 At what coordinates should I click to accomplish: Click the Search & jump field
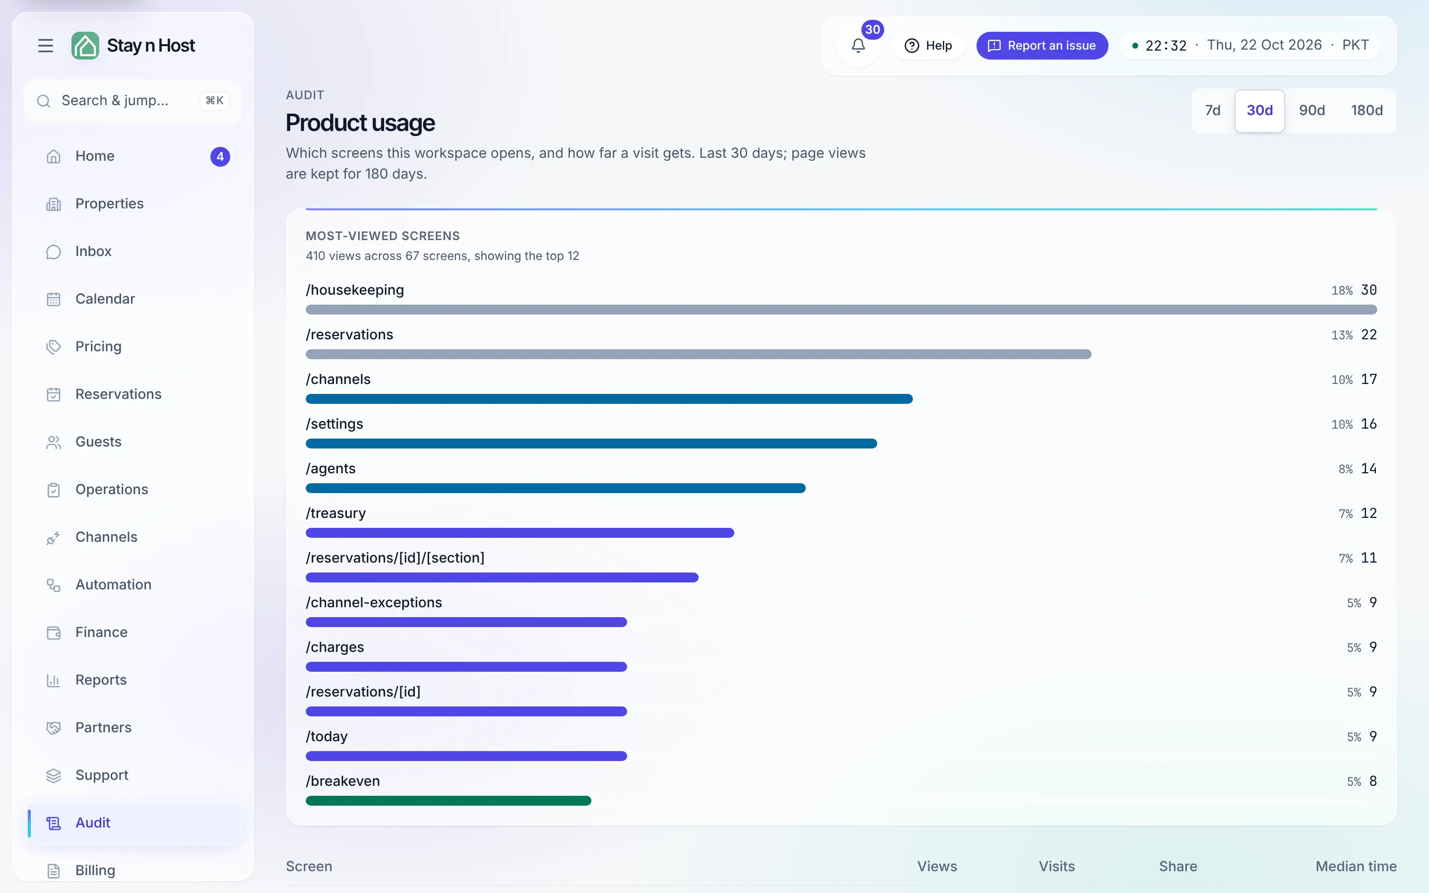coord(133,101)
